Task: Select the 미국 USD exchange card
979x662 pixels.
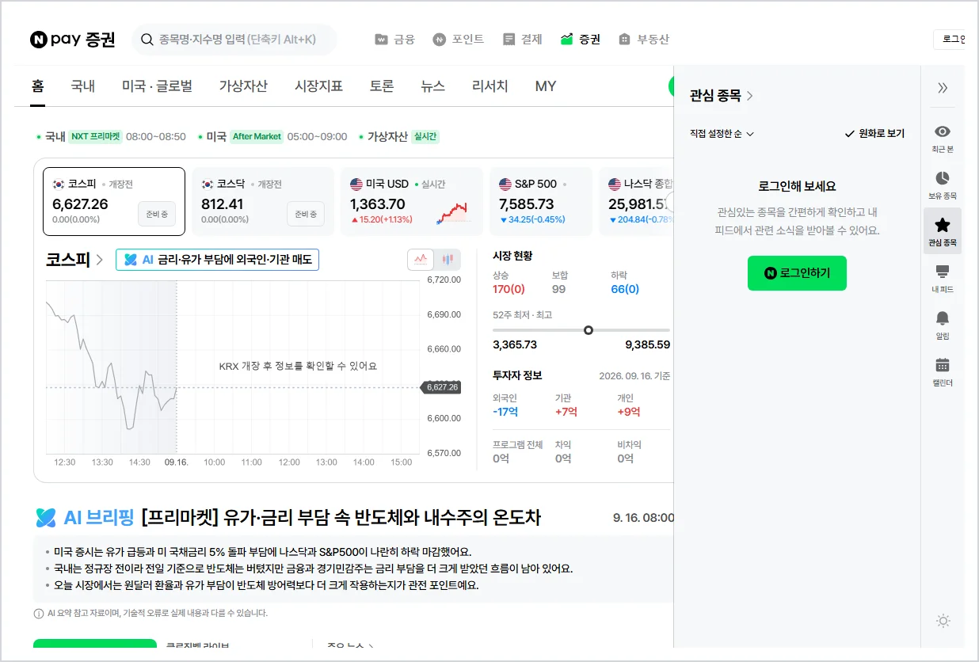Action: [412, 201]
